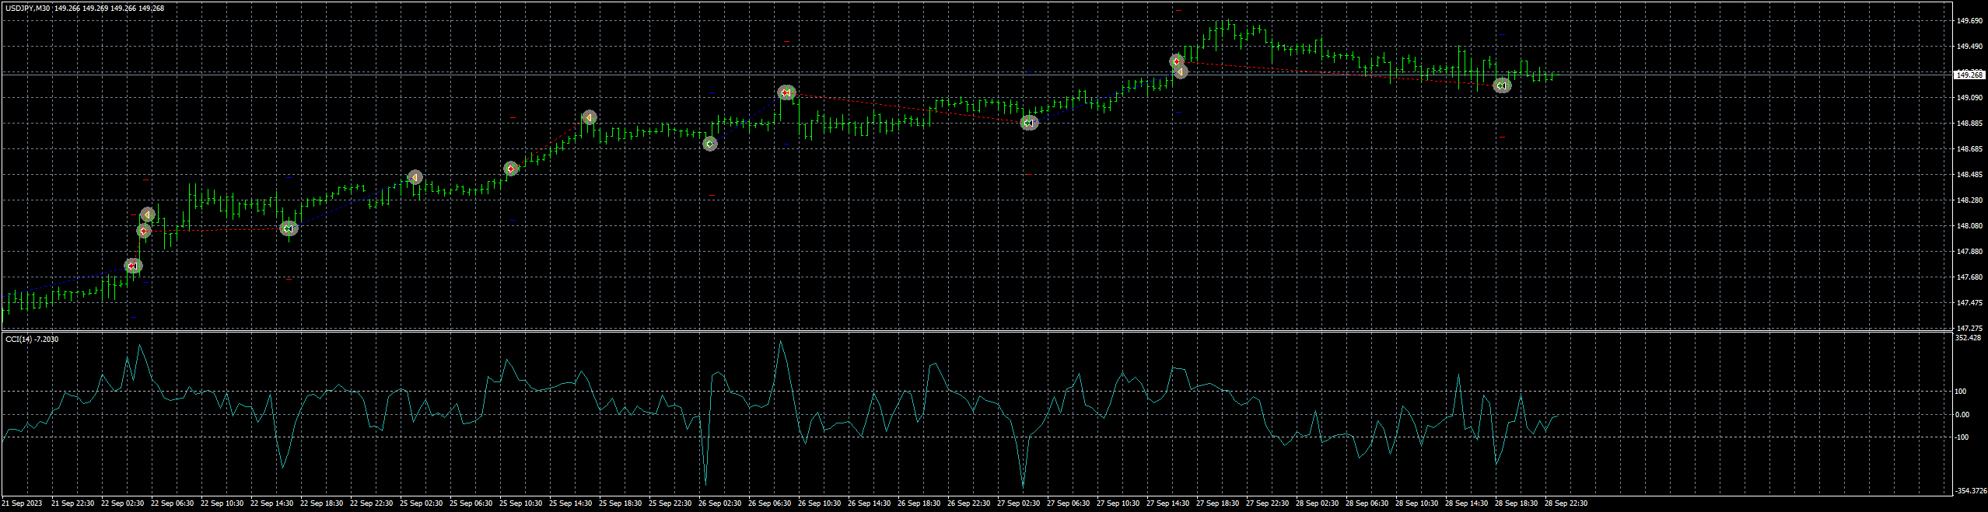The height and width of the screenshot is (512, 1988).
Task: Click the 147.475 price scale label
Action: coord(1969,303)
